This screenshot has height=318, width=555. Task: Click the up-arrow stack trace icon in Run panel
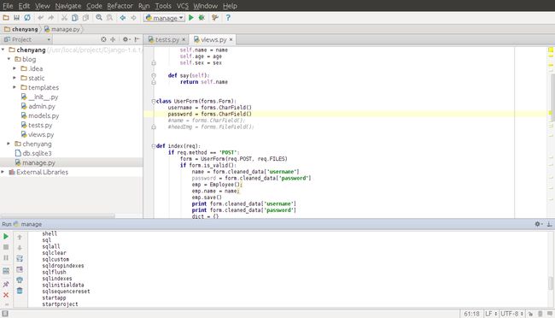pos(20,237)
